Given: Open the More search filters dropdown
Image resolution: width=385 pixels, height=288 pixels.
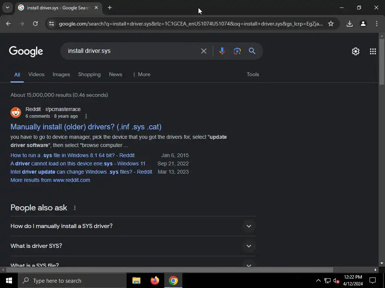Looking at the screenshot, I should (141, 75).
